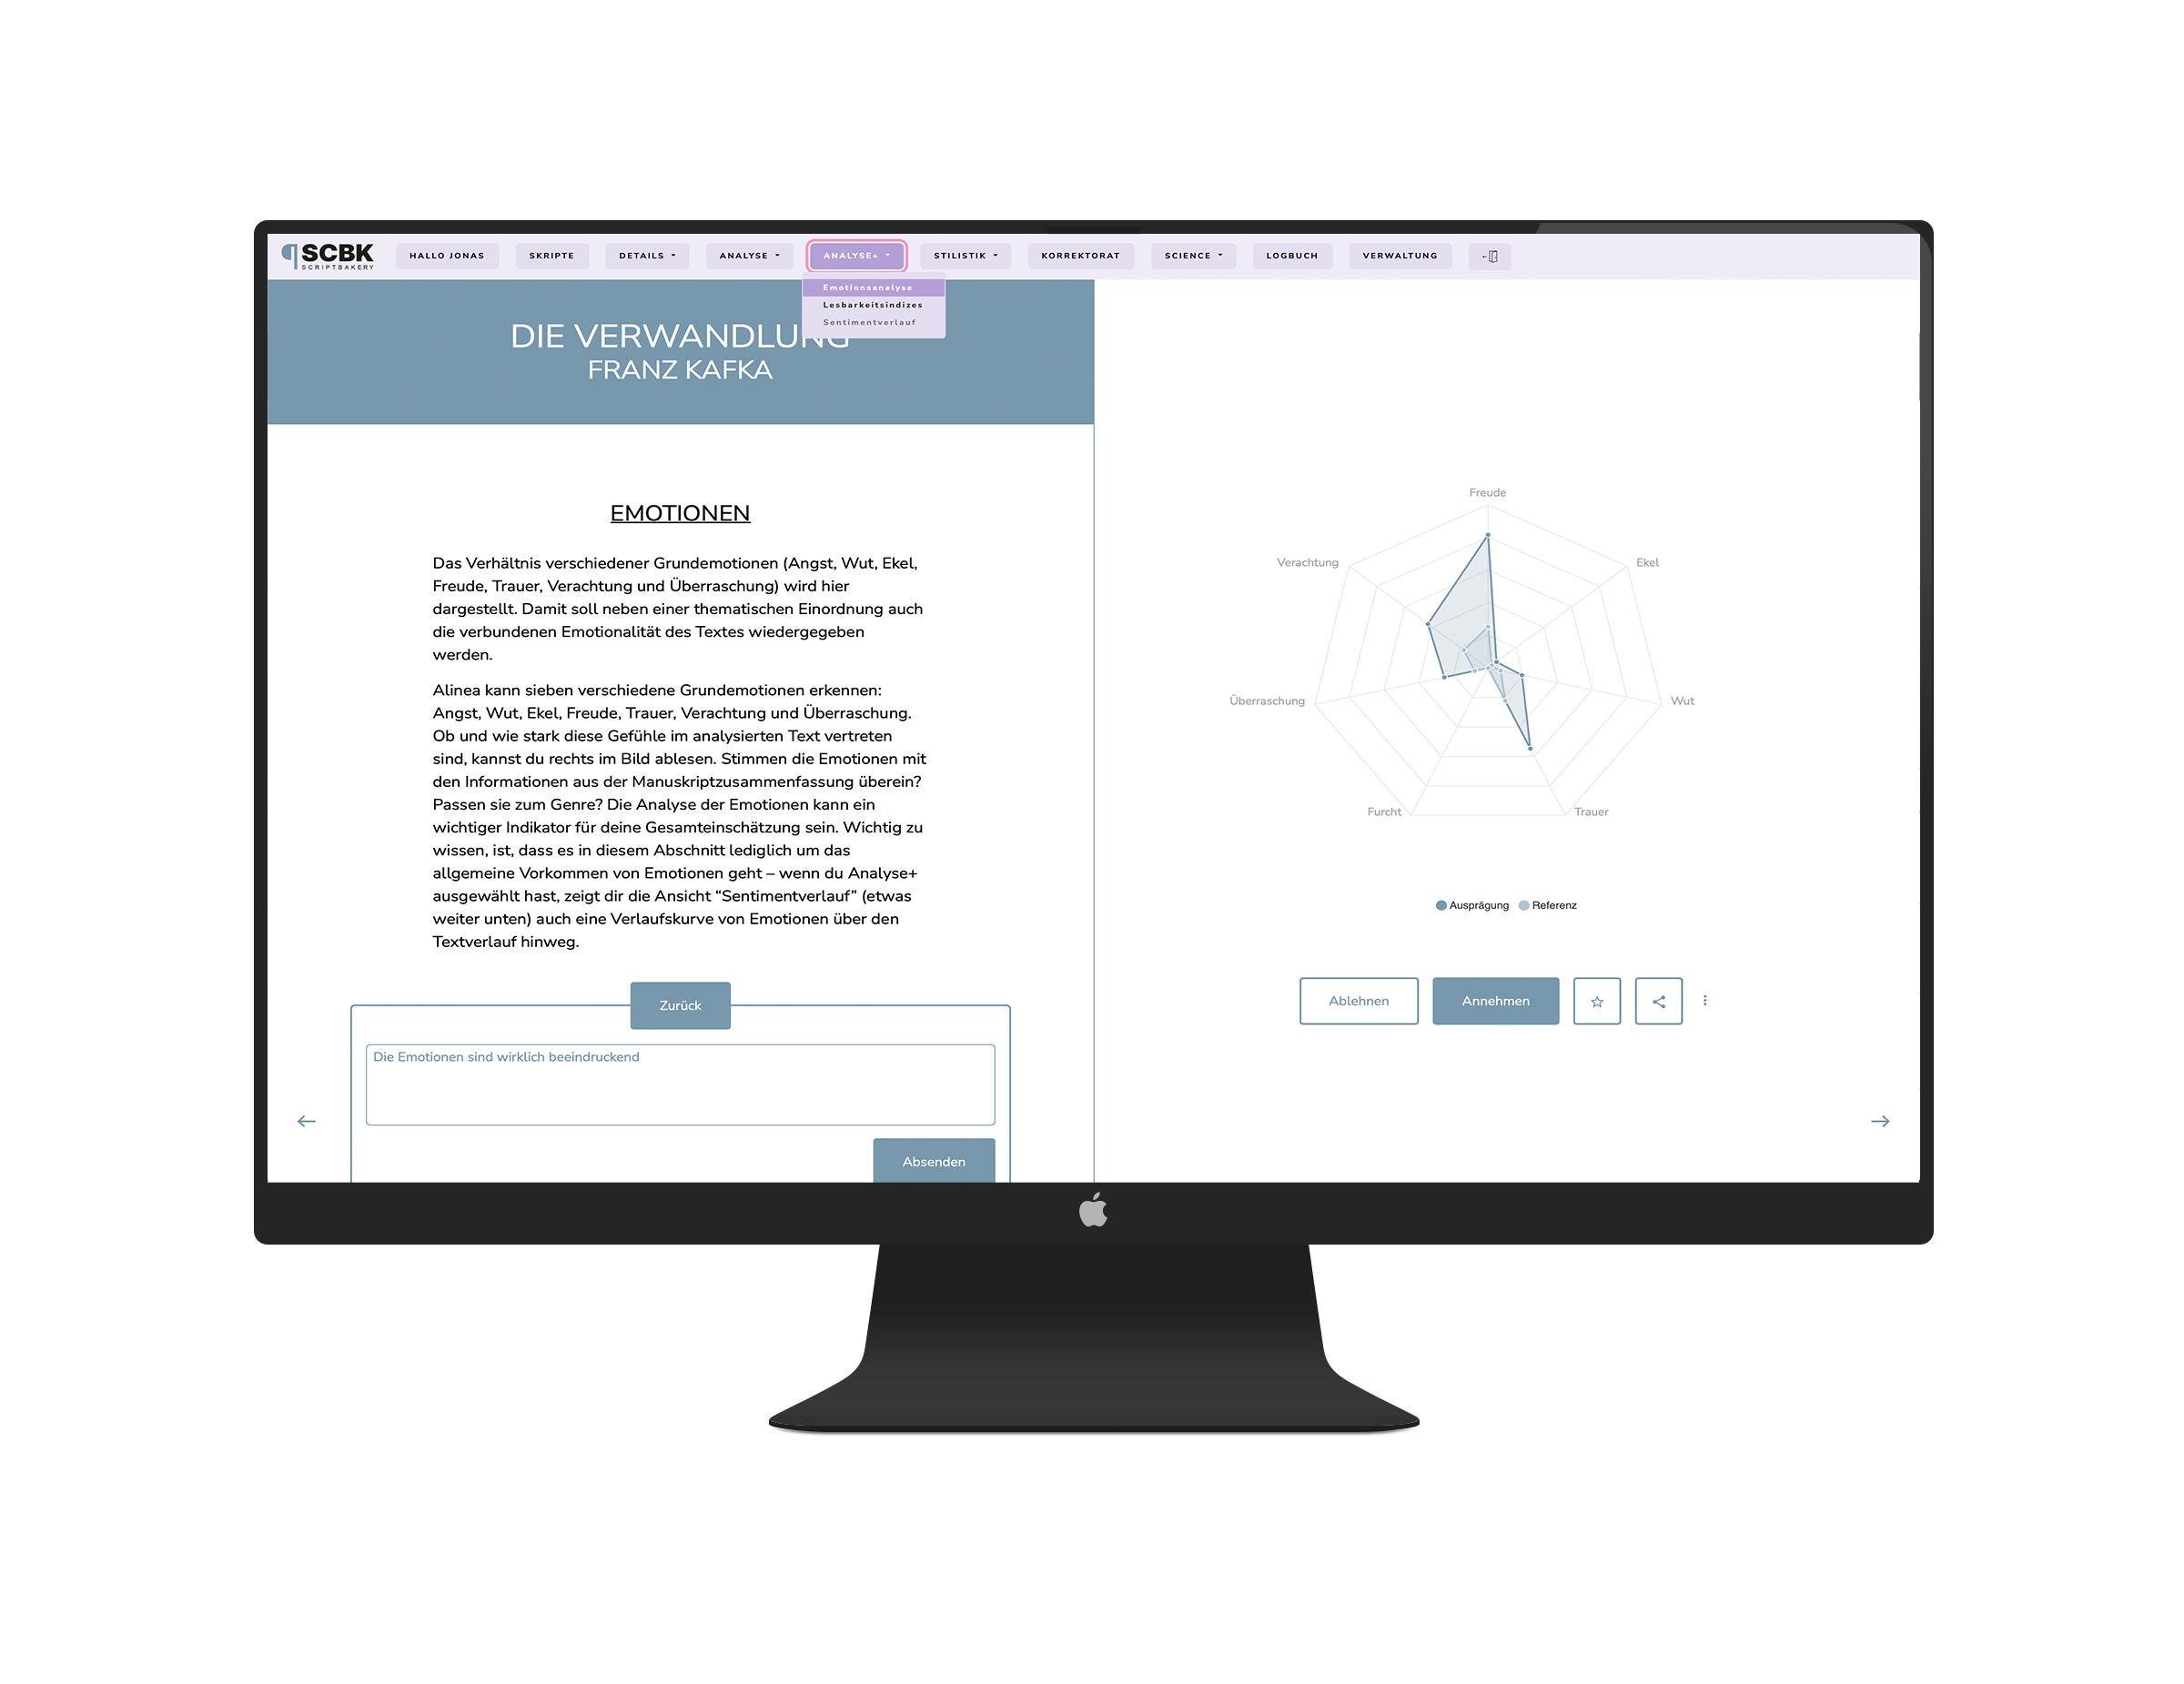Click the three-dot more options icon
The height and width of the screenshot is (1684, 2184).
tap(1704, 1001)
